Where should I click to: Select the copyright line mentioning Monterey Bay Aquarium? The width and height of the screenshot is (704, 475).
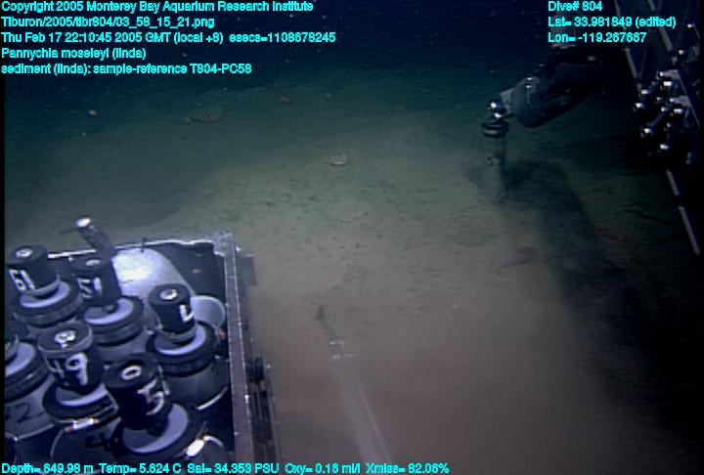click(x=156, y=7)
